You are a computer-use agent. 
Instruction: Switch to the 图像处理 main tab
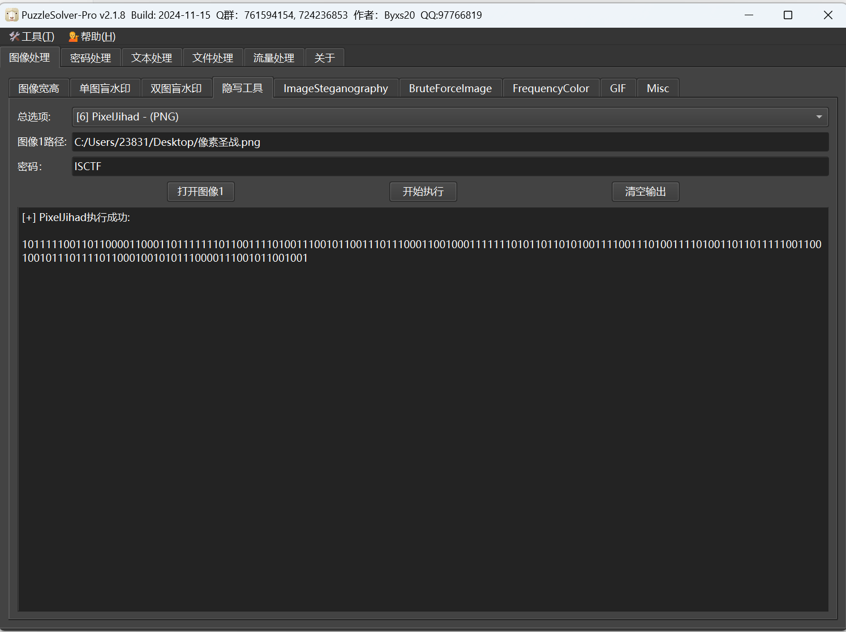tap(30, 58)
